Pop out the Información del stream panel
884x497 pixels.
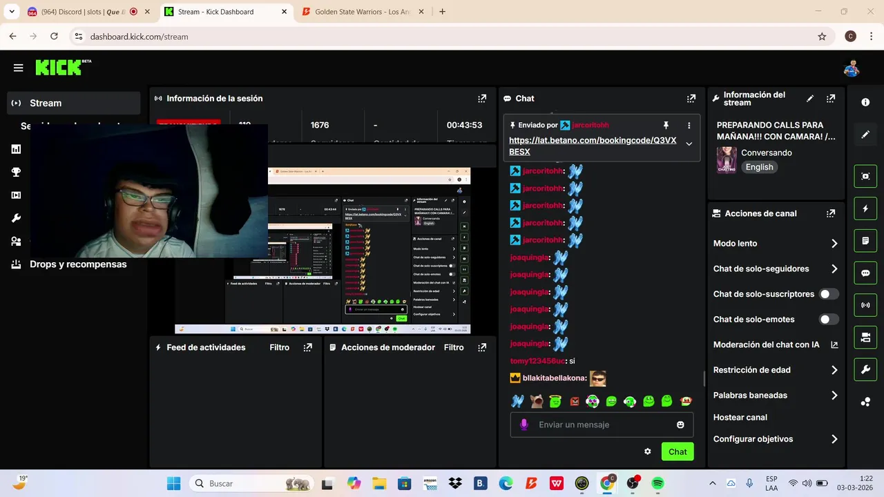[831, 99]
